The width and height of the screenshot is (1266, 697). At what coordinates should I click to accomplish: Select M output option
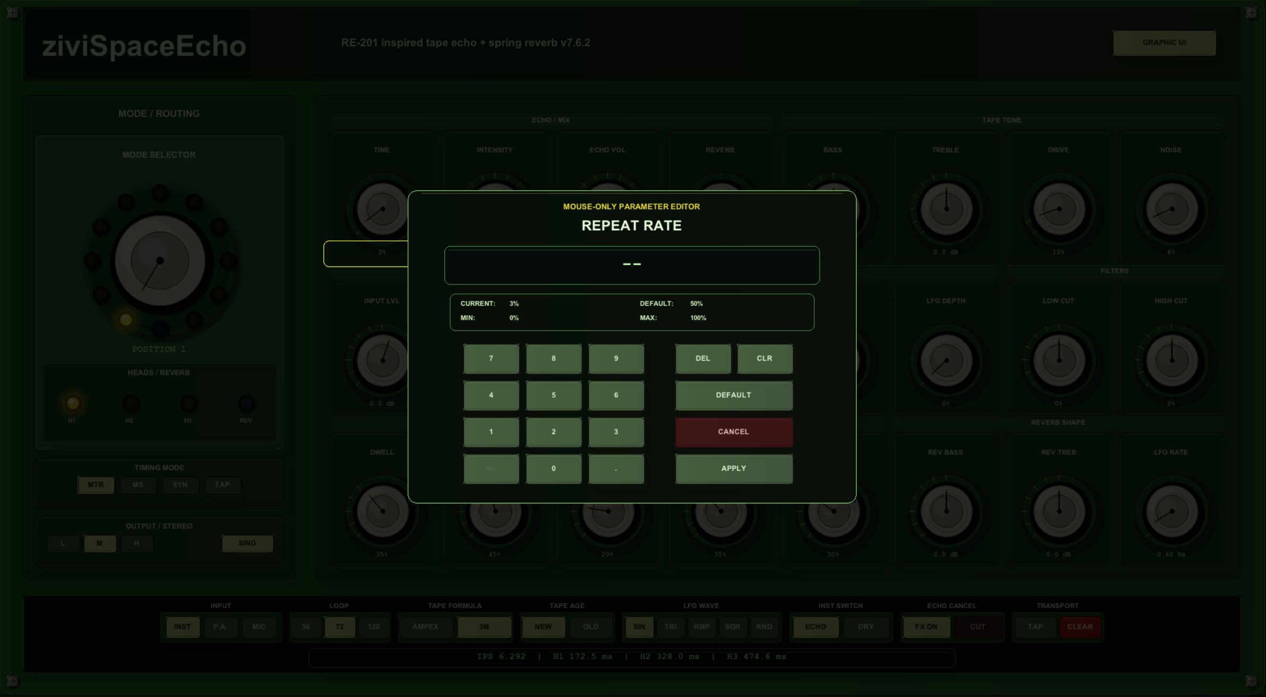(x=99, y=543)
